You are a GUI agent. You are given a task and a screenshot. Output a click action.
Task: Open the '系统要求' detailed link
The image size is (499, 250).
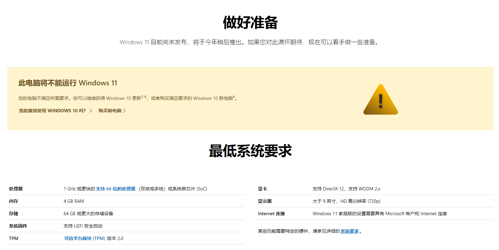350,231
